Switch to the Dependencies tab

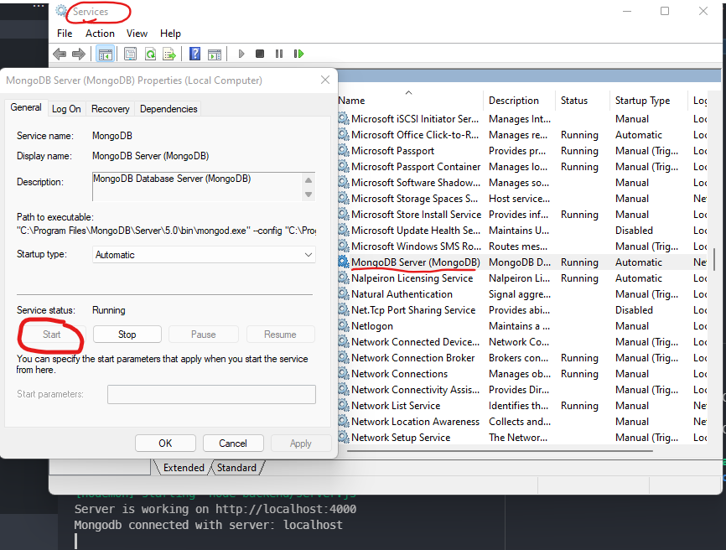pyautogui.click(x=169, y=109)
